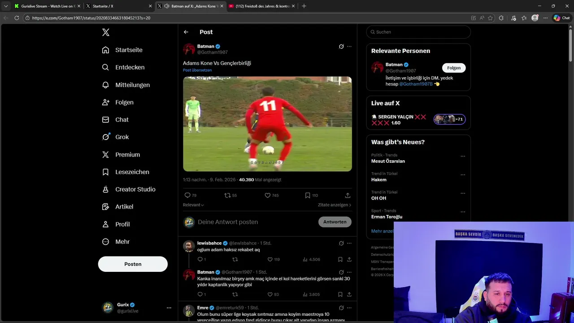Click the Posten button
The image size is (574, 323).
133,264
